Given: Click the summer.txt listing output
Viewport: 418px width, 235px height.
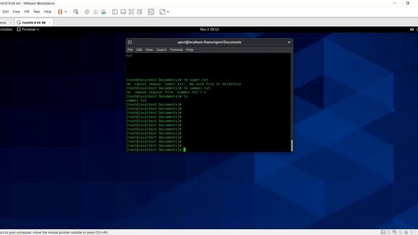Looking at the screenshot, I should (137, 101).
